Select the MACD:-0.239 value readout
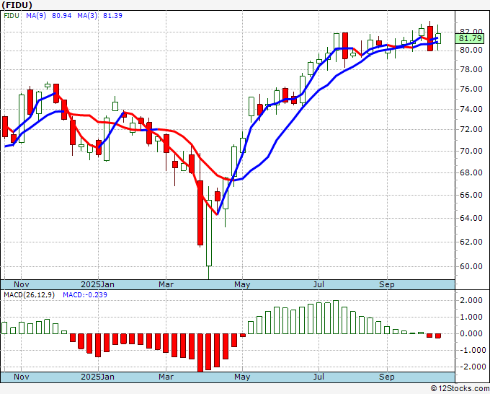The width and height of the screenshot is (490, 394). (x=85, y=295)
